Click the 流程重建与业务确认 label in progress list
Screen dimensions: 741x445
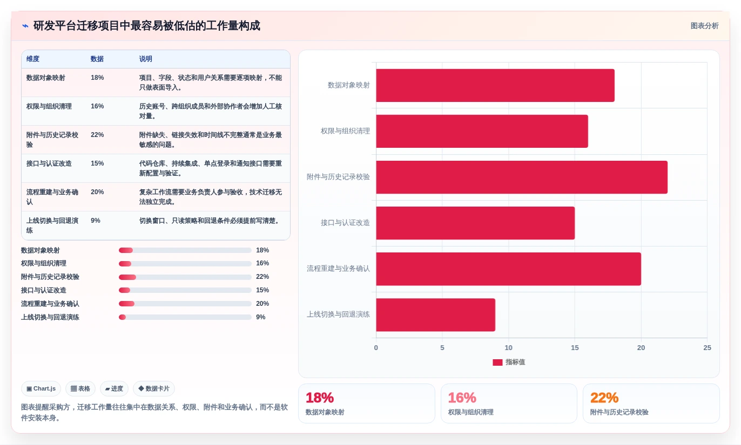50,304
